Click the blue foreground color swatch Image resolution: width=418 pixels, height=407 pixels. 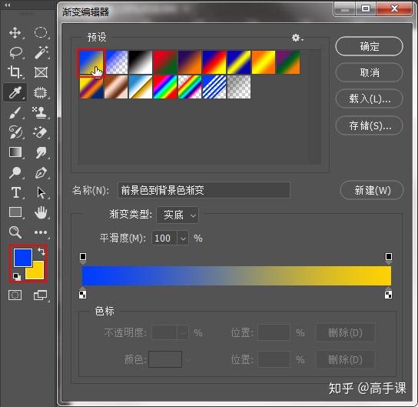pos(22,257)
